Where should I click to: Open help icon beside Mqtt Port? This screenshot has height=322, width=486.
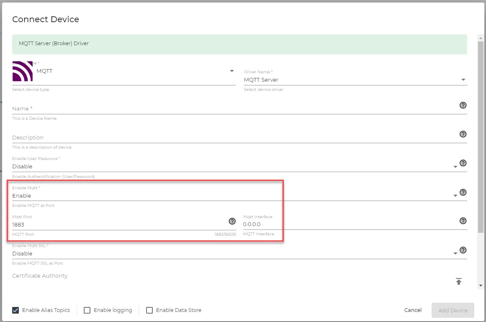(x=232, y=221)
